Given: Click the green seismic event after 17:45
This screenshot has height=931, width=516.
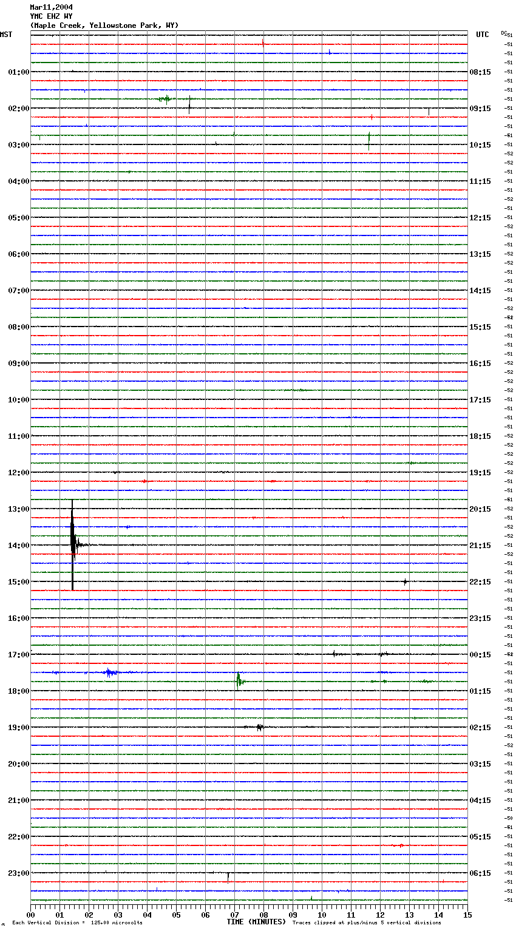Looking at the screenshot, I should [240, 681].
